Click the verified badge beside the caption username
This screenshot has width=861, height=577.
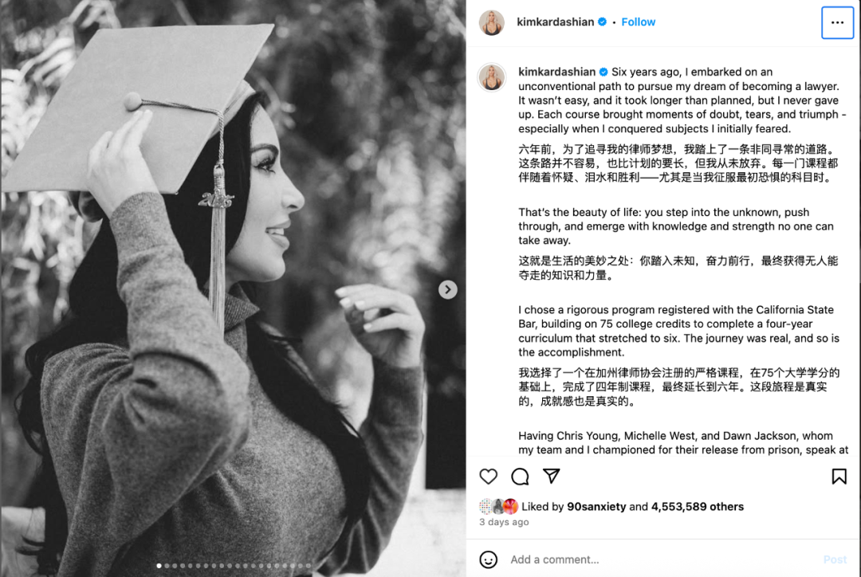603,72
